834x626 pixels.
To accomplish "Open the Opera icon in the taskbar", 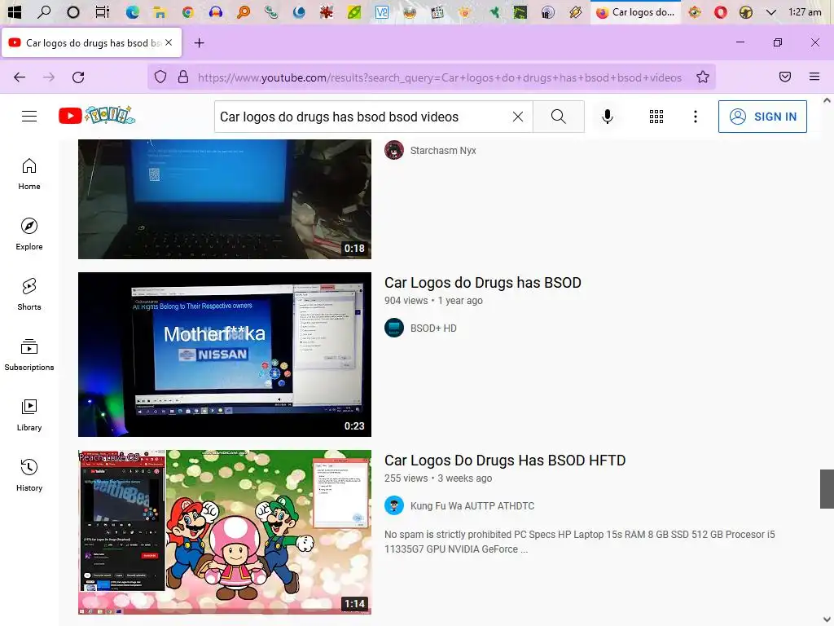I will 720,11.
